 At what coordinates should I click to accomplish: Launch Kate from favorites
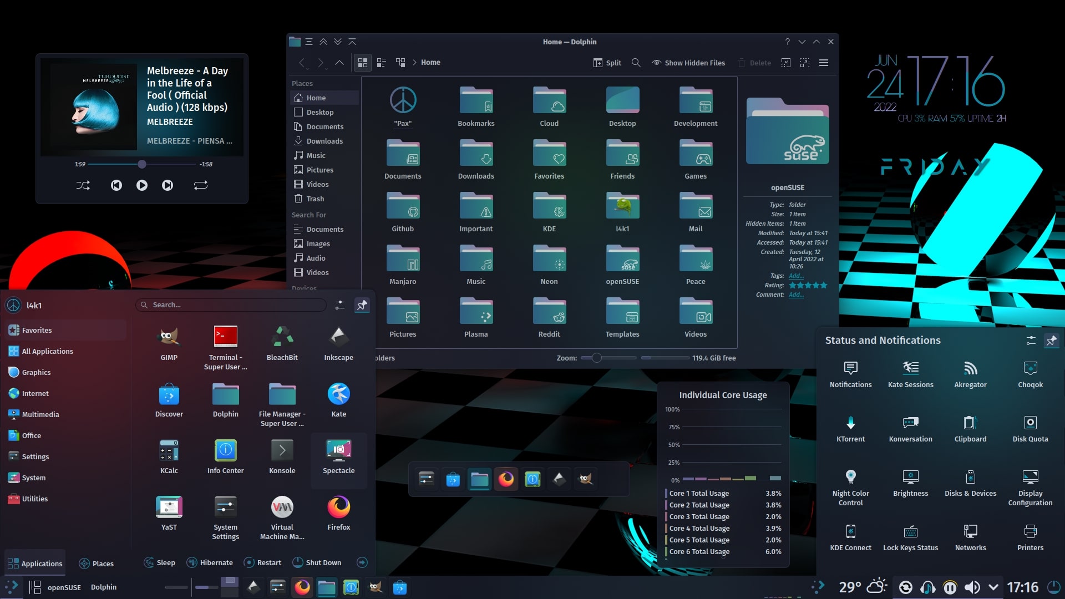click(x=339, y=400)
